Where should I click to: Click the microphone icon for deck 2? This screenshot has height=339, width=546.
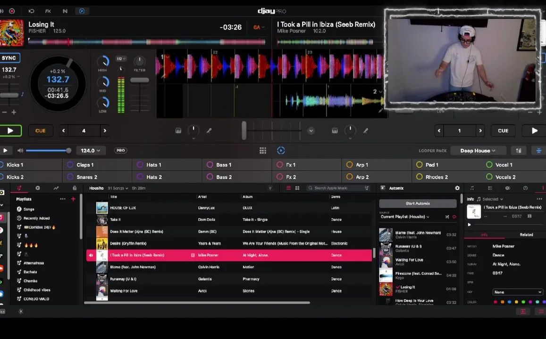coord(366,130)
